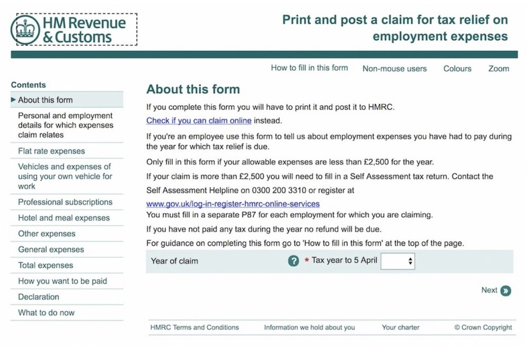The height and width of the screenshot is (346, 527).
Task: Click the HM Revenue & Customs crown logo
Action: coord(25,30)
